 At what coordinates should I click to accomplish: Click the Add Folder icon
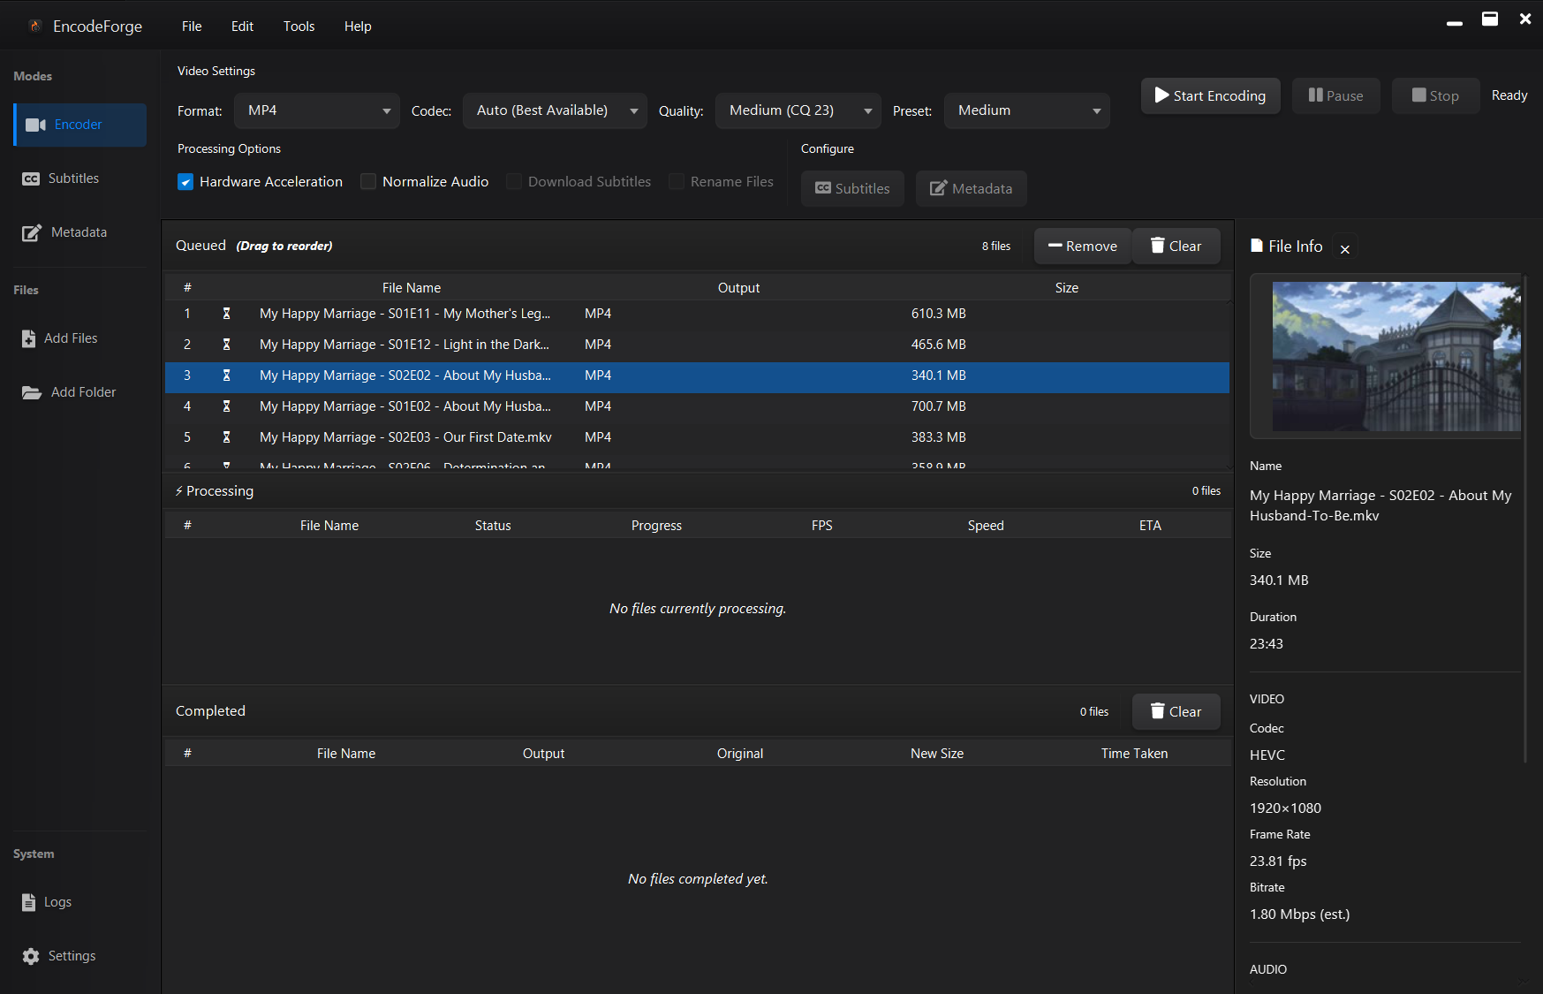tap(32, 392)
